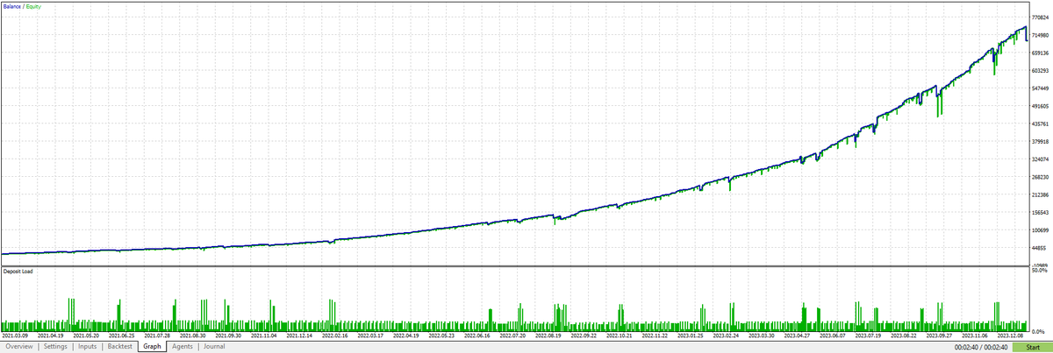Click the 2021.03.09 date label

[15, 335]
